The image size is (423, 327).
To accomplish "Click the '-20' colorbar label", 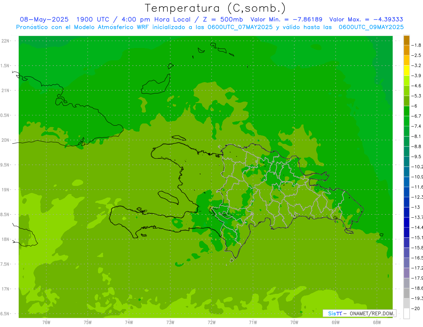I will click(416, 308).
